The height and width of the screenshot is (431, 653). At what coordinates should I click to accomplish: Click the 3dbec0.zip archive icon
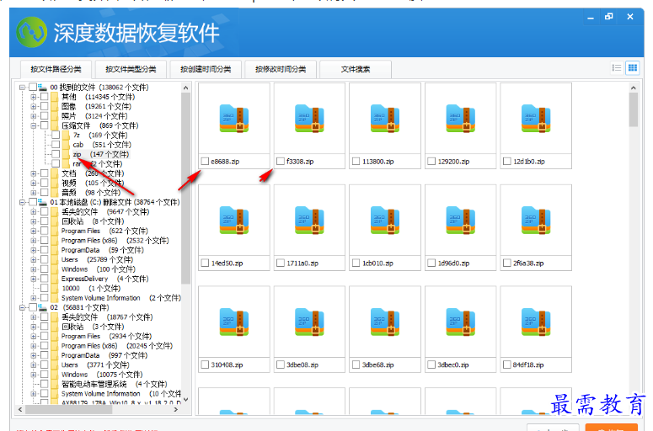click(461, 322)
